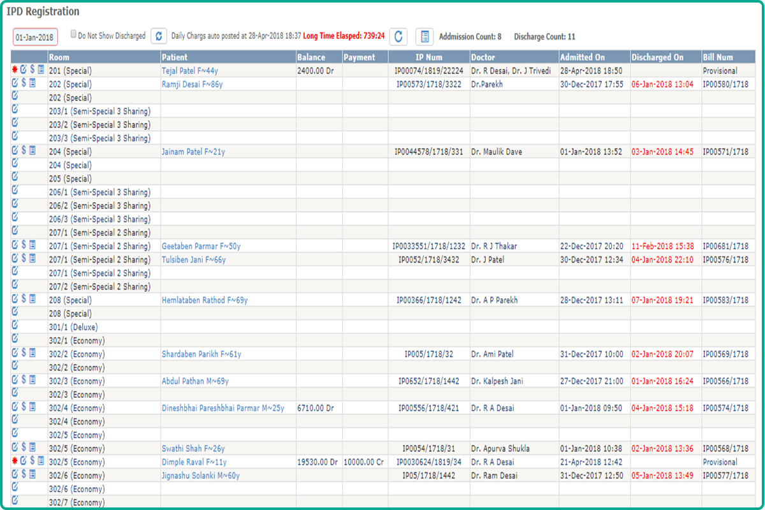The width and height of the screenshot is (765, 510).
Task: Open Swathi Shah's patient record link
Action: [193, 449]
